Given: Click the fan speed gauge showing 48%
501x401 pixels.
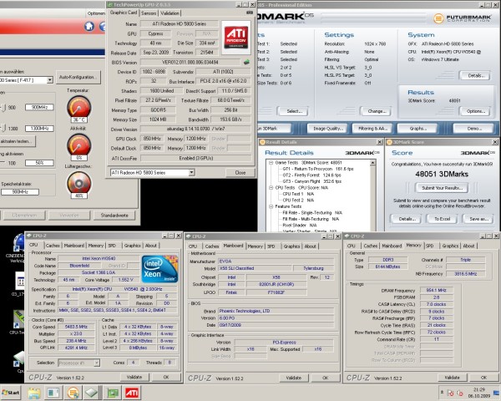Looking at the screenshot, I should coord(80,181).
